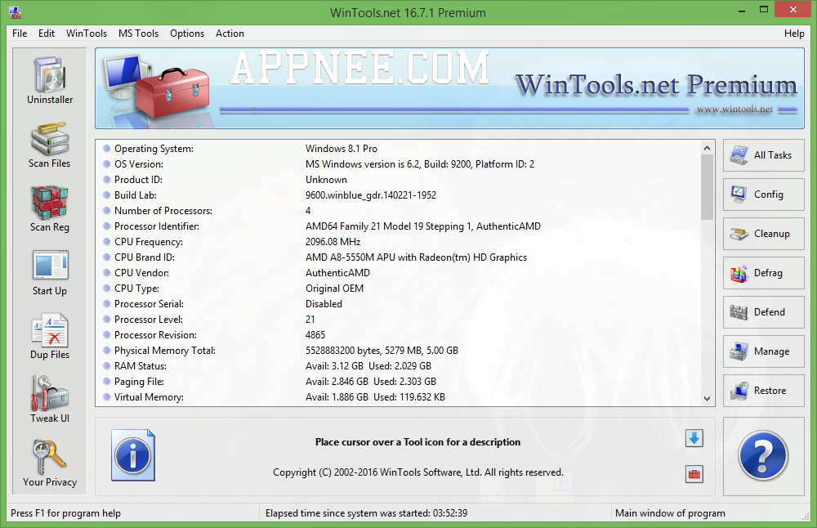This screenshot has height=528, width=817.
Task: Launch the Dup Files finder
Action: 50,337
